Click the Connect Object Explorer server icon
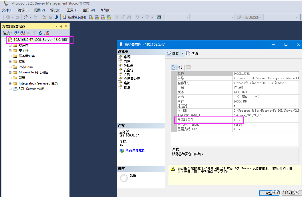This screenshot has width=302, height=197. pos(17,33)
